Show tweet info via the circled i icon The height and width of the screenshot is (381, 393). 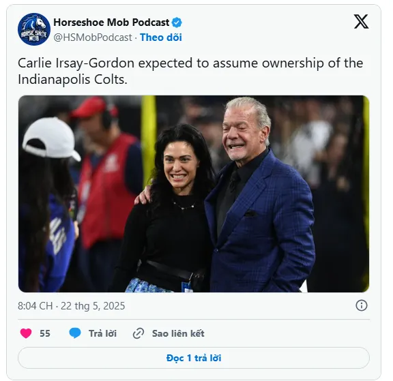pos(361,305)
